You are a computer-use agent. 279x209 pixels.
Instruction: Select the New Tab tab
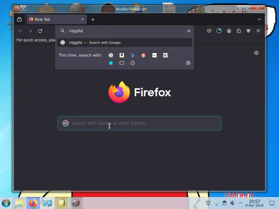57,19
